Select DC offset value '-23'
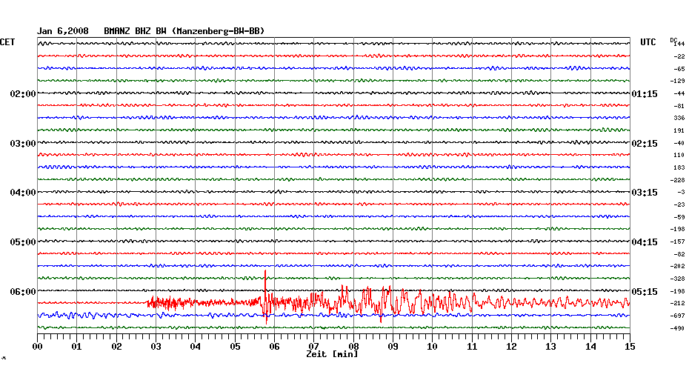Image resolution: width=689 pixels, height=366 pixels. (679, 204)
